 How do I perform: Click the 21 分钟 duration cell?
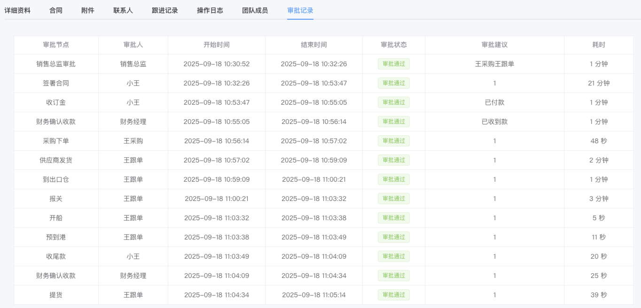(599, 83)
